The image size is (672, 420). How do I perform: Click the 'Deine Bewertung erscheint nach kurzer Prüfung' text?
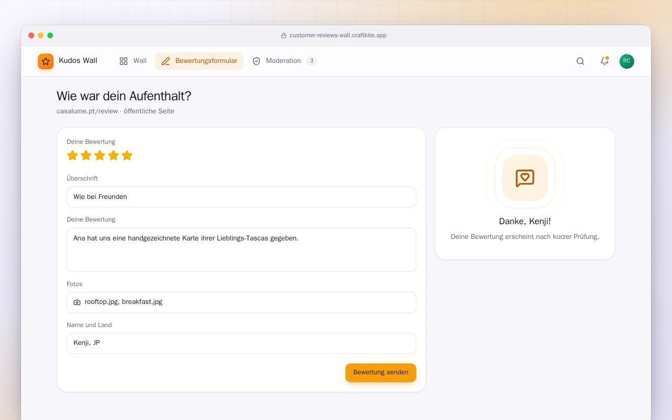point(525,237)
